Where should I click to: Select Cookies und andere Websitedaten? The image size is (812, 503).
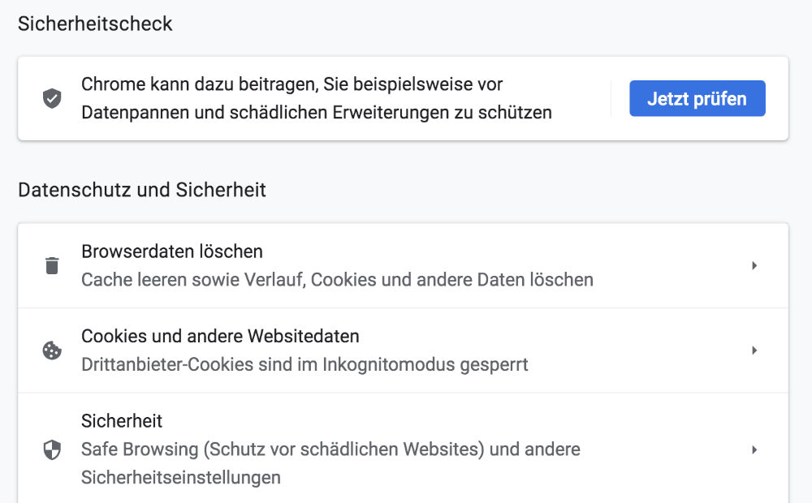tap(220, 336)
